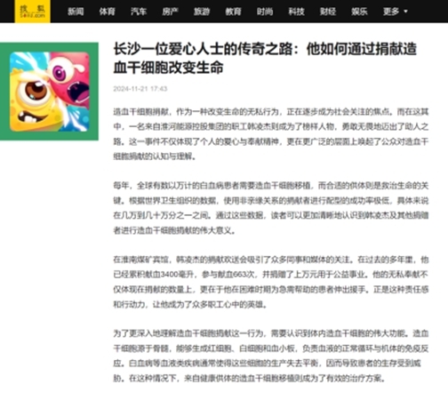The width and height of the screenshot is (448, 393).
Task: Select the 房产 real estate channel
Action: 170,12
